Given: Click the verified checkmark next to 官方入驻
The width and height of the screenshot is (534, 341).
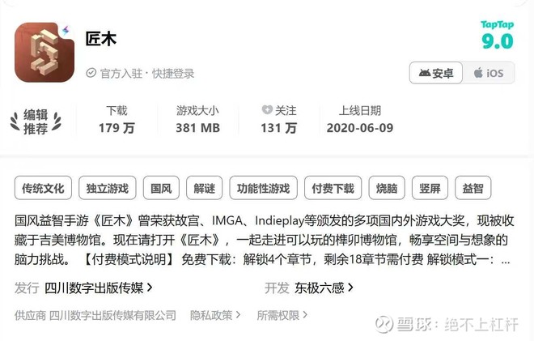Looking at the screenshot, I should [x=91, y=73].
